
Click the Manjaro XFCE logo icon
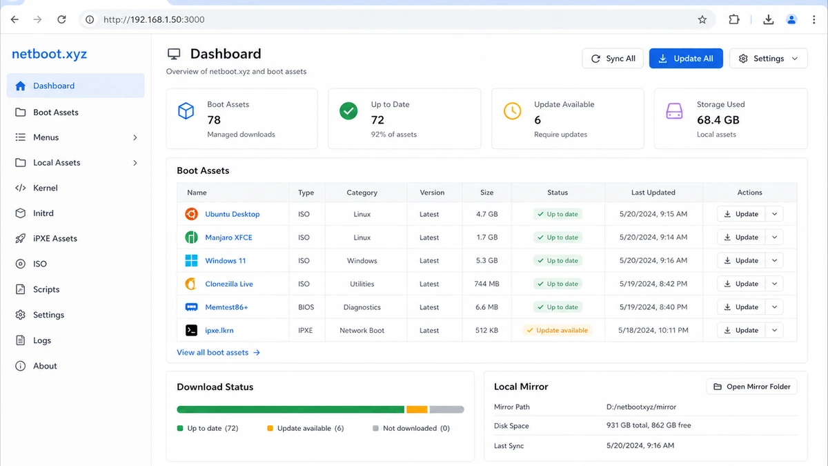191,237
